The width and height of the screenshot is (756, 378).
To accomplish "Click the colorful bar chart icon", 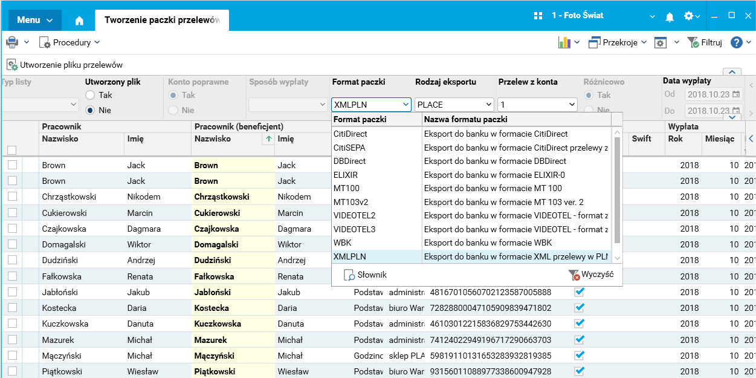I will (x=564, y=42).
